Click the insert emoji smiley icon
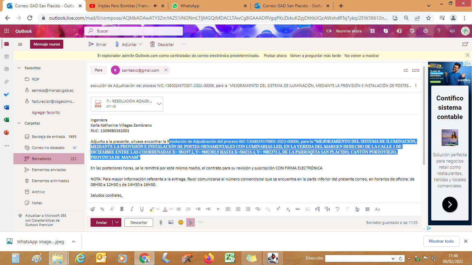The width and height of the screenshot is (472, 265). coord(181,223)
